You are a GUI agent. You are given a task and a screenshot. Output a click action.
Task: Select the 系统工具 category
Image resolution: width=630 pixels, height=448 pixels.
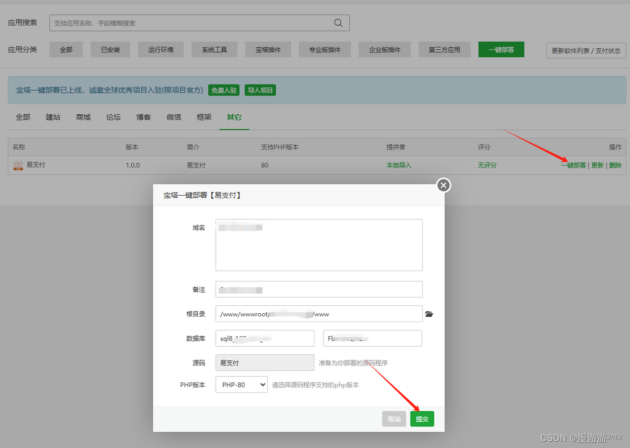(x=214, y=50)
